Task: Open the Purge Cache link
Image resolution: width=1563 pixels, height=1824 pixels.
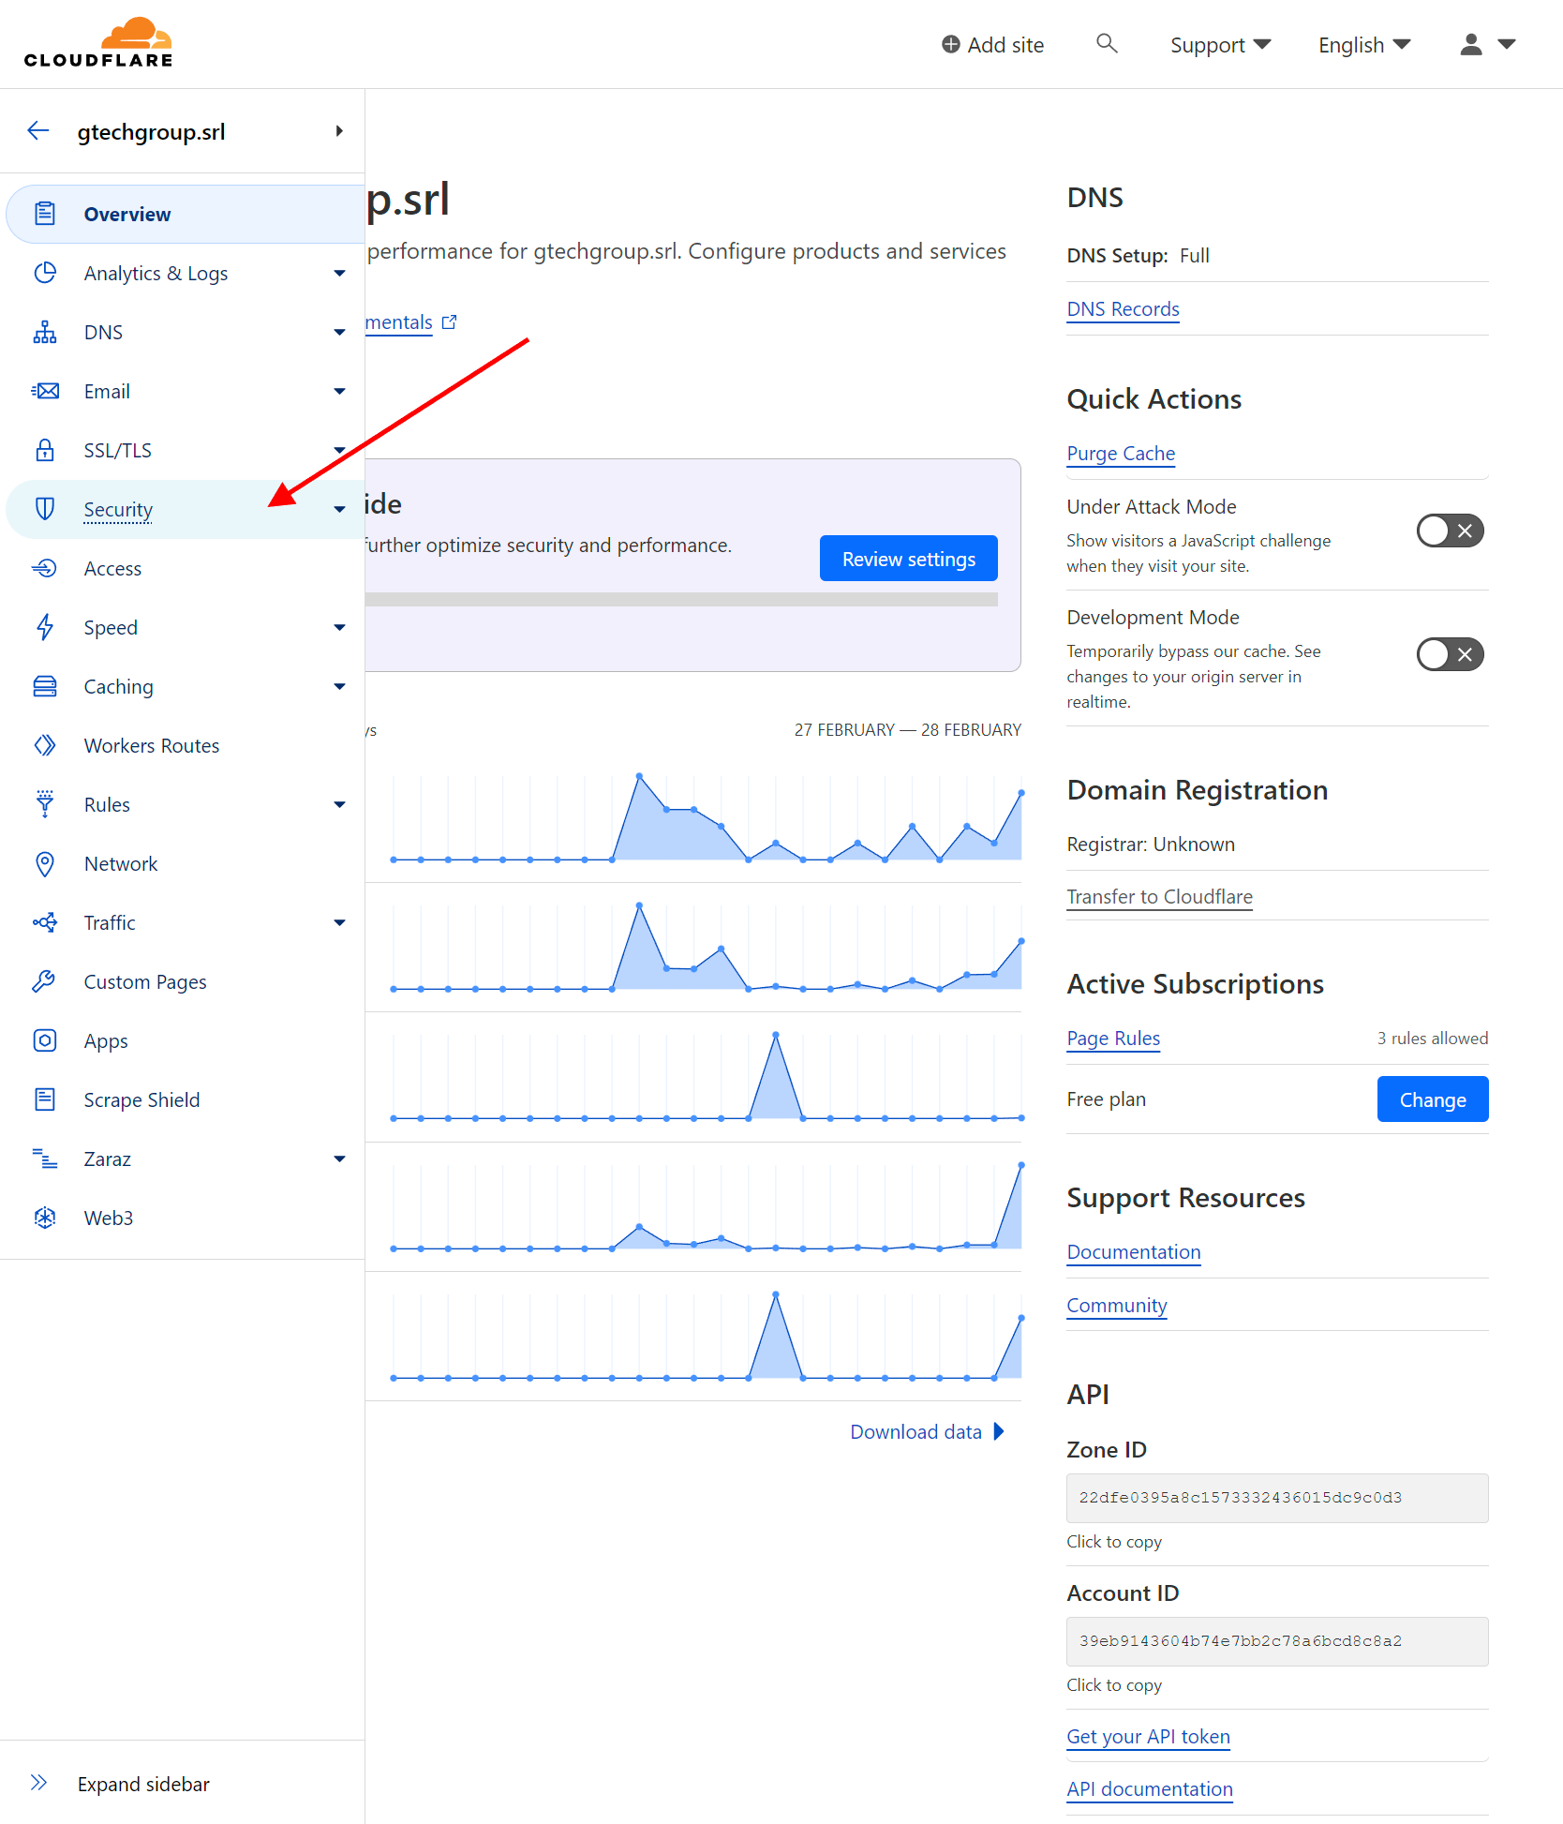Action: pos(1121,454)
